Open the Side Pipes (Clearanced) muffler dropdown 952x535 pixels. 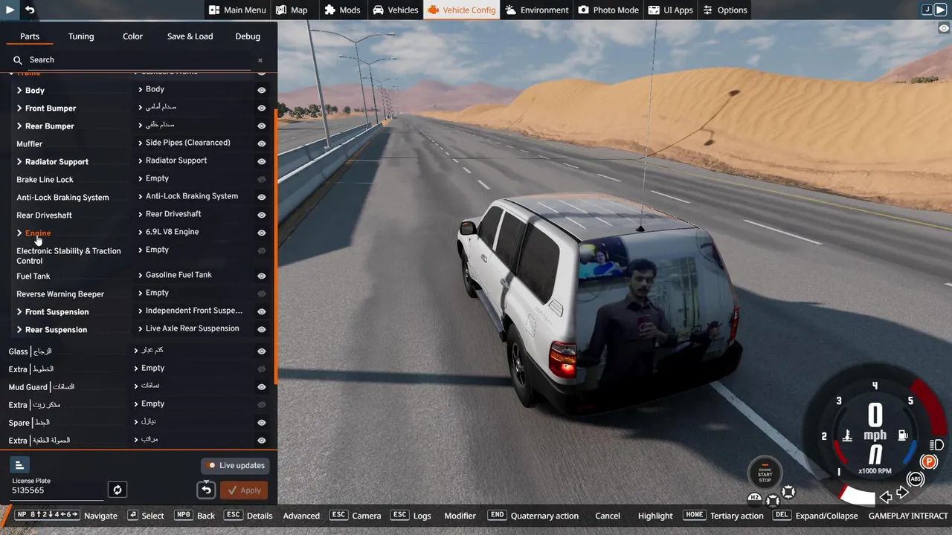point(192,143)
